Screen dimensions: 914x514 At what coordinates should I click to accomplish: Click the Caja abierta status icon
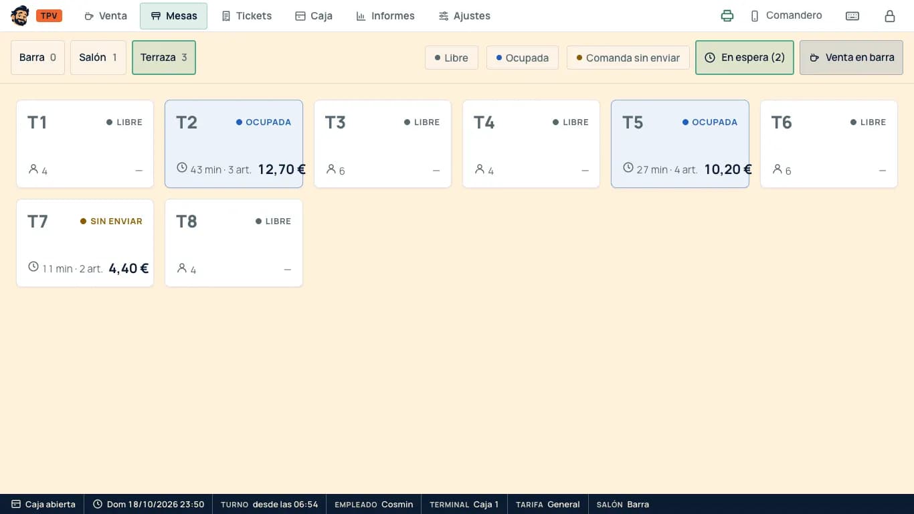[x=16, y=504]
